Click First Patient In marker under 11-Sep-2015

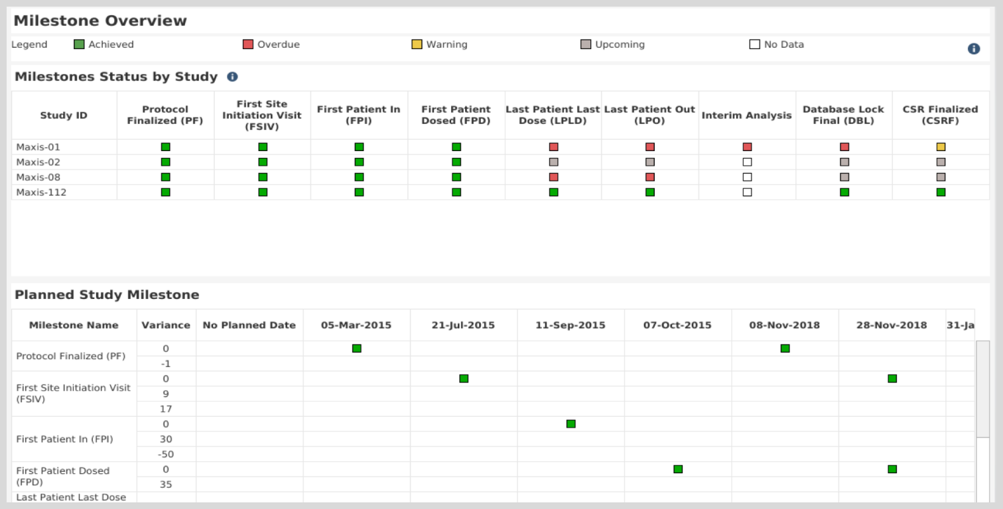pyautogui.click(x=570, y=424)
